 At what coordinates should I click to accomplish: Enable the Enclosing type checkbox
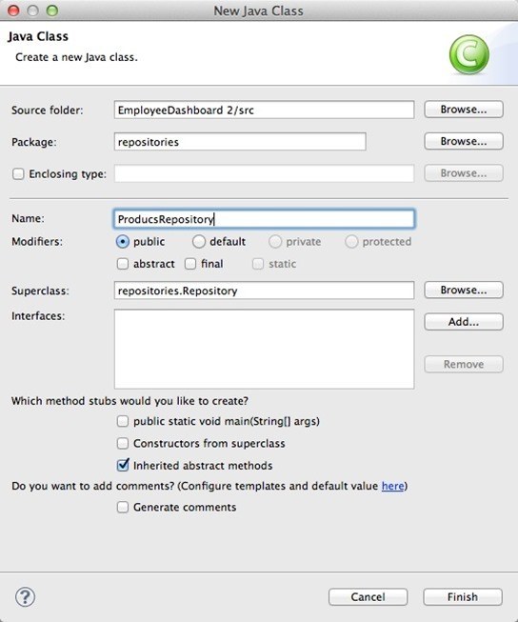tap(18, 173)
